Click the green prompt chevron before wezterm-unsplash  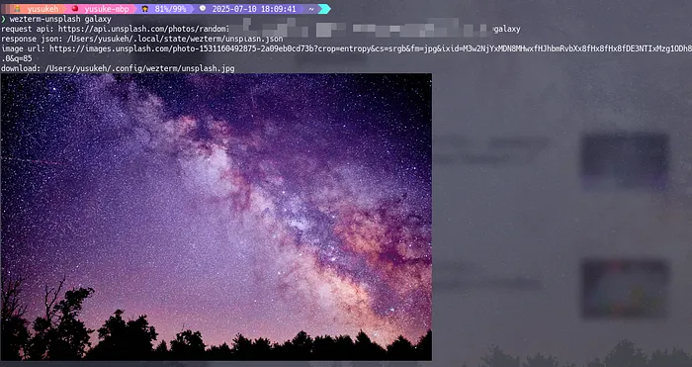tap(3, 19)
